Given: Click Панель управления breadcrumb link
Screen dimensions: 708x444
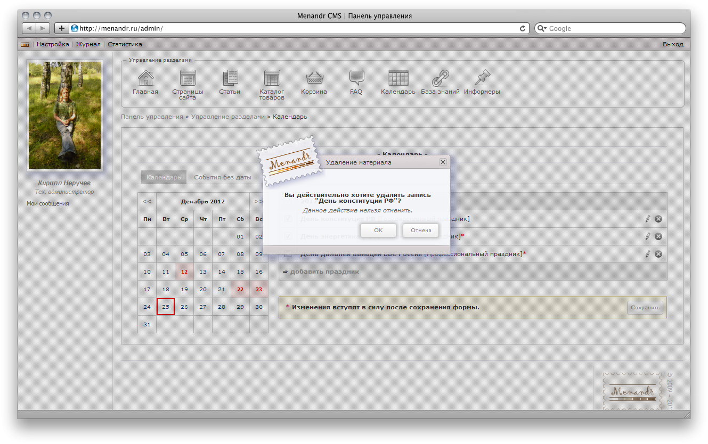Looking at the screenshot, I should 152,117.
